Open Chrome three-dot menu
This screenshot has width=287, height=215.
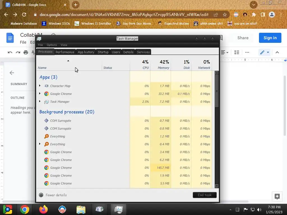(x=281, y=15)
